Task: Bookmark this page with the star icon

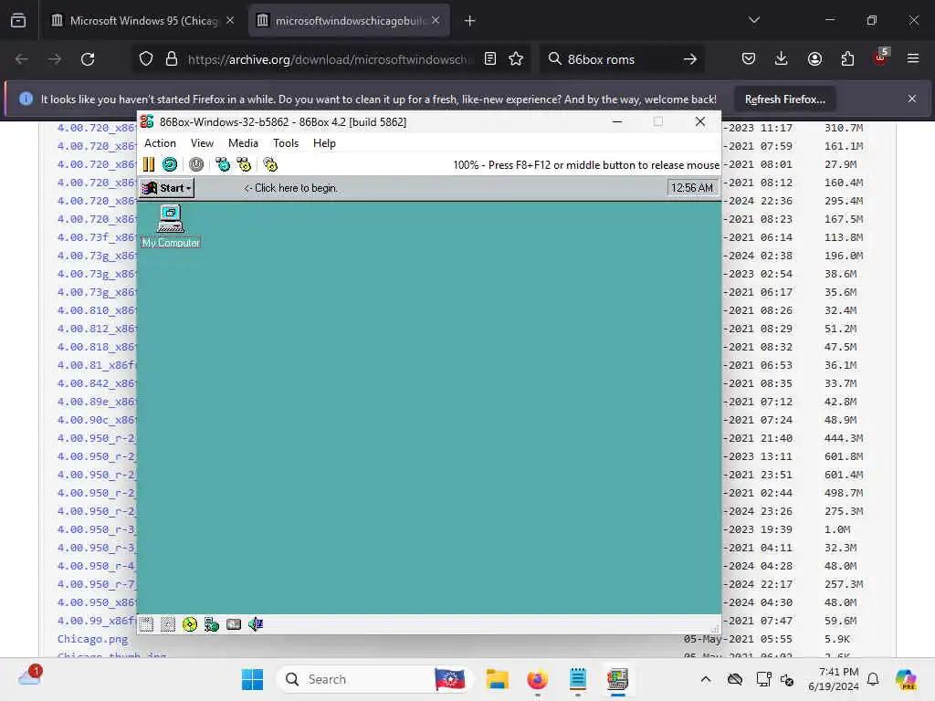Action: pyautogui.click(x=516, y=59)
